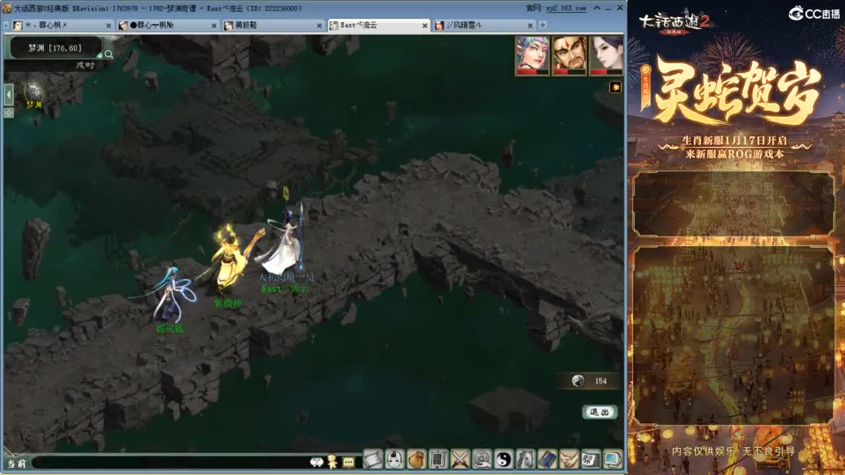Image resolution: width=845 pixels, height=475 pixels.
Task: Click the blue-haired character on the left
Action: [x=170, y=295]
